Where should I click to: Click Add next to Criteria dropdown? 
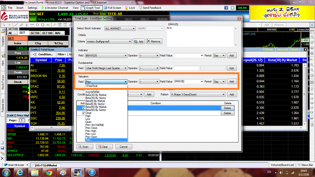click(139, 42)
